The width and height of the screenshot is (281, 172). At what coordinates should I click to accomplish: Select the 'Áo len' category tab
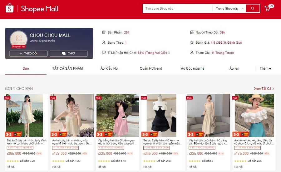click(234, 68)
